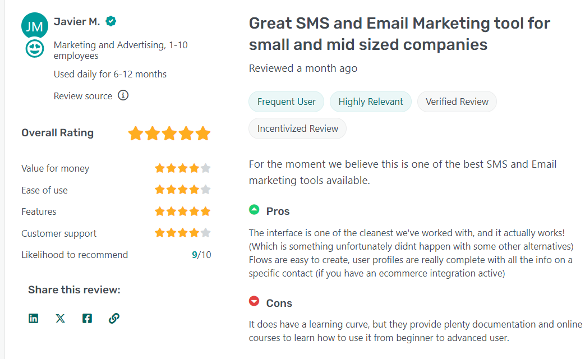Share the review on LinkedIn
This screenshot has width=585, height=359.
click(34, 318)
